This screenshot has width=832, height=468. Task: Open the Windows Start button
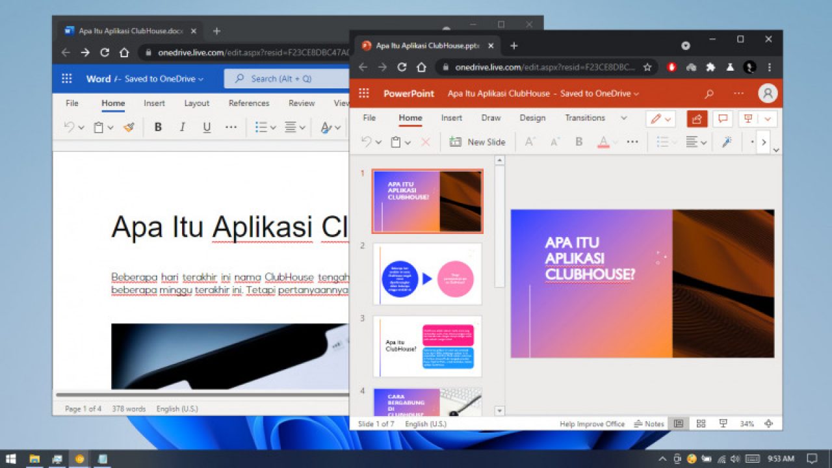(x=11, y=459)
